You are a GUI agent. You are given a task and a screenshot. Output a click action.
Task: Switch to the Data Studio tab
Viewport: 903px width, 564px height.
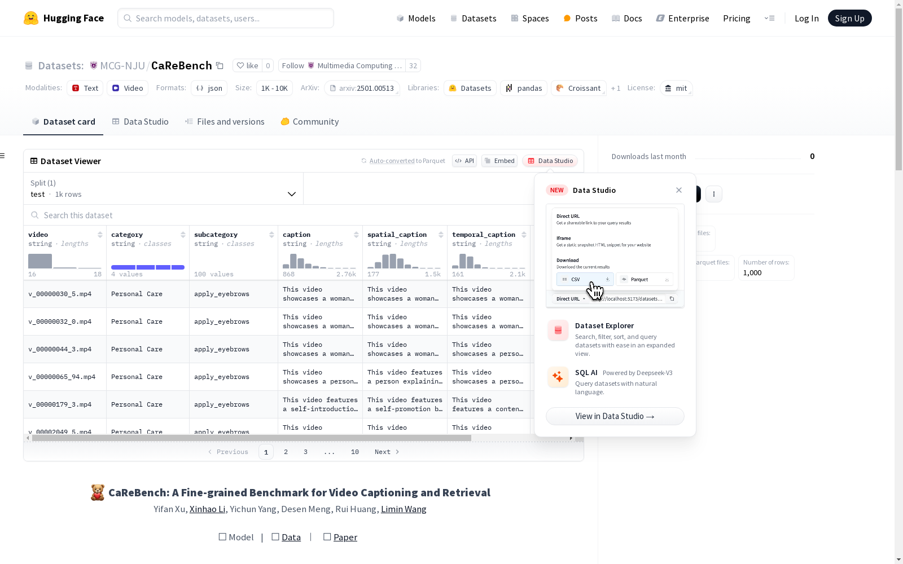[140, 122]
